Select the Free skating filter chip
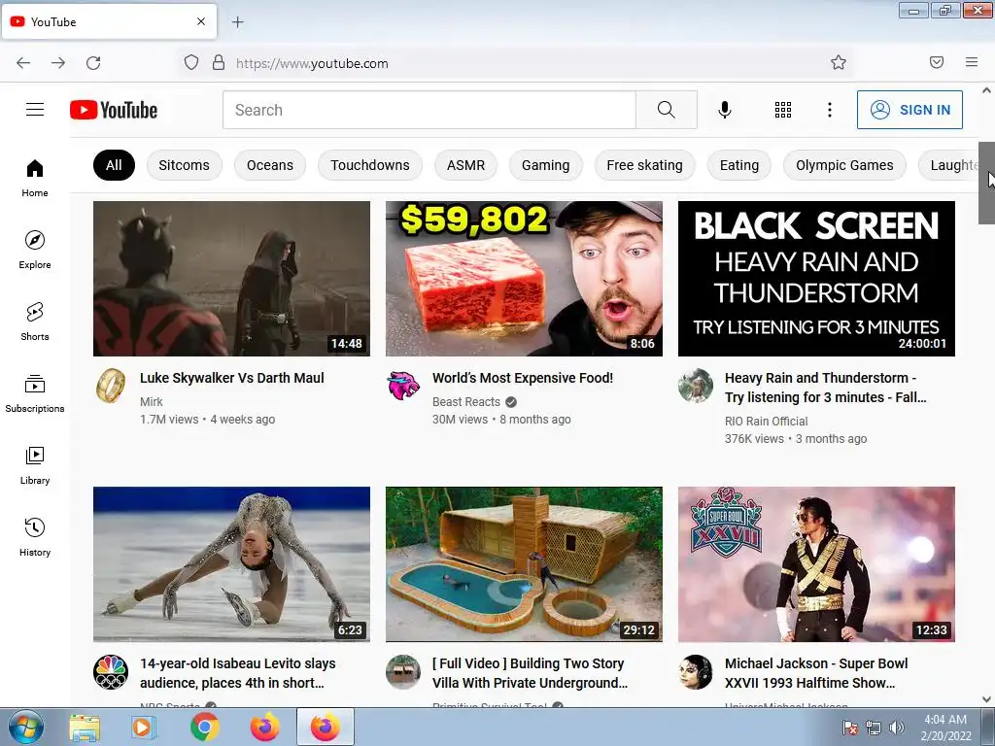Image resolution: width=995 pixels, height=746 pixels. [x=645, y=165]
